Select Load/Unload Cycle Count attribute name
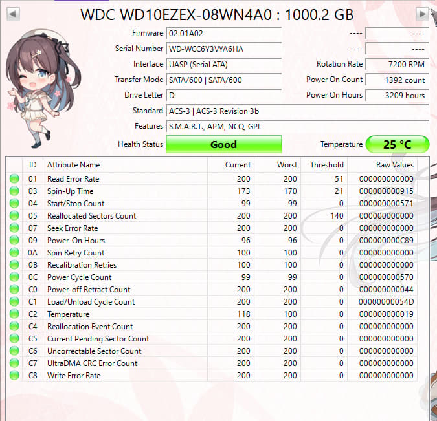Screen dimensions: 437x421 pos(91,302)
